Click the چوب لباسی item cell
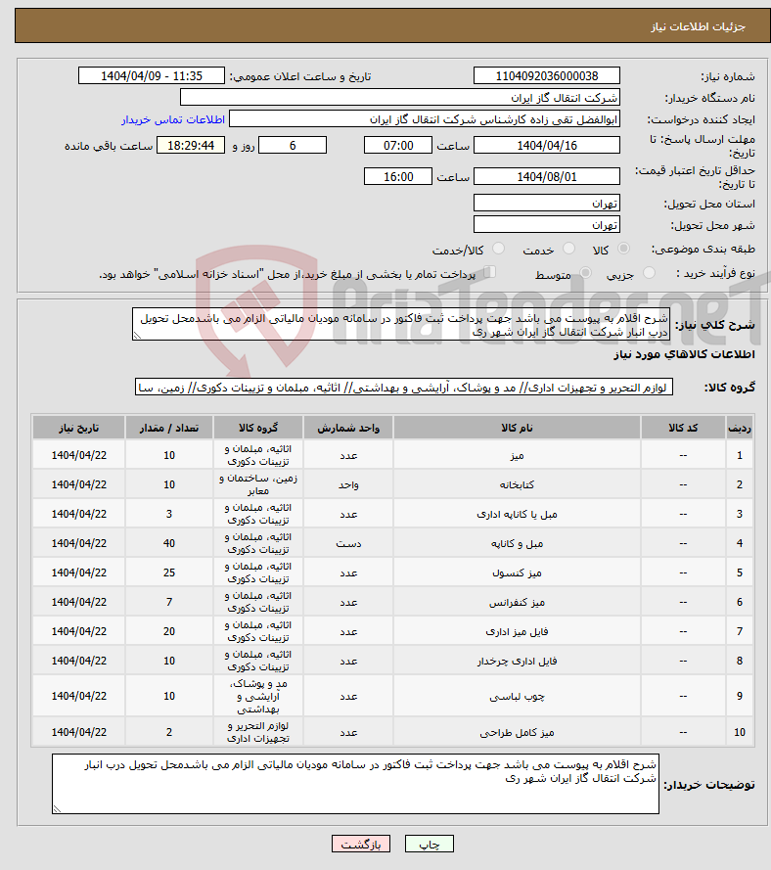The height and width of the screenshot is (870, 771). [x=517, y=696]
